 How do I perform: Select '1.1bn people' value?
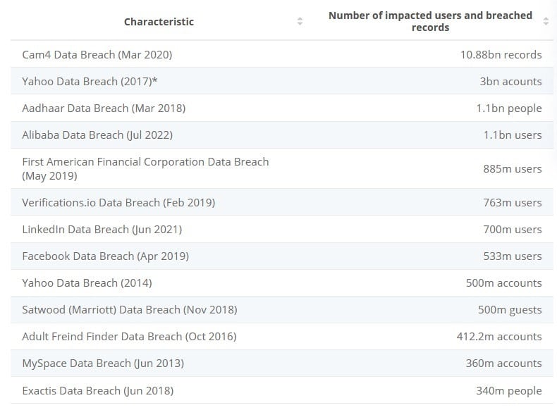tap(509, 108)
